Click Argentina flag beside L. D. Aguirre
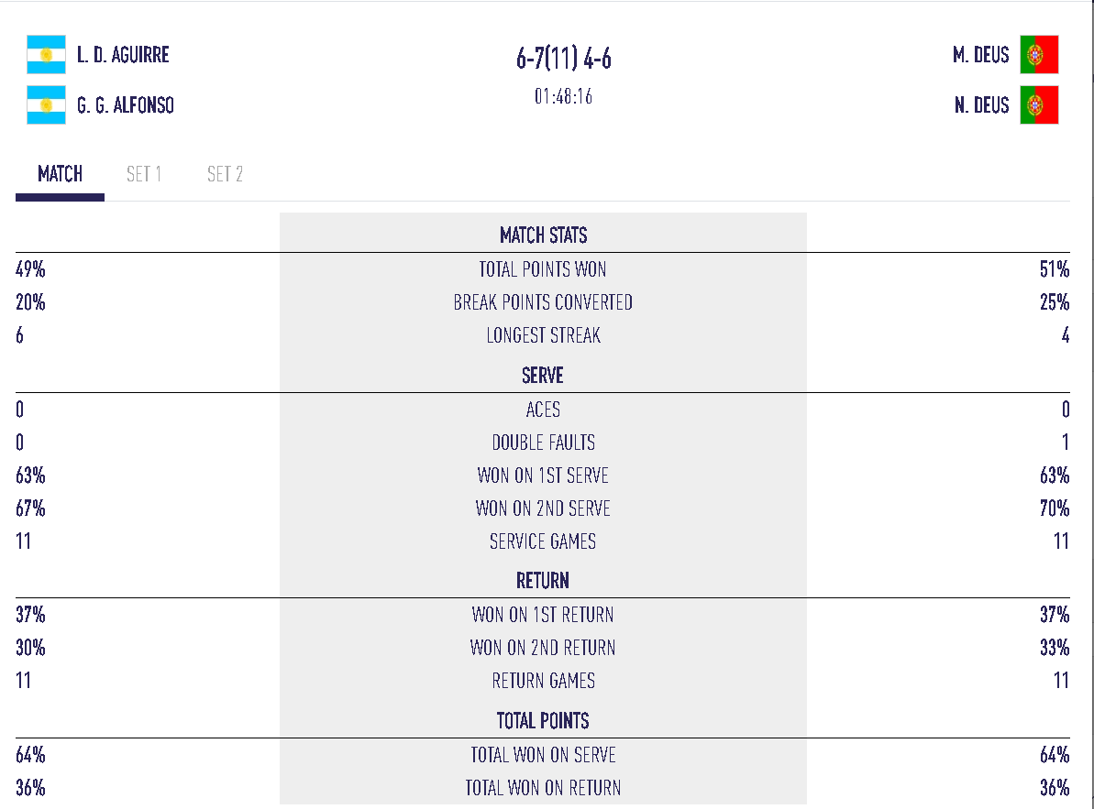Image resolution: width=1094 pixels, height=809 pixels. click(x=46, y=54)
